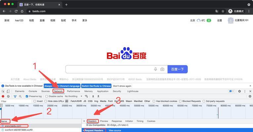
Task: Open Preview tab of request
Action: tap(104, 121)
